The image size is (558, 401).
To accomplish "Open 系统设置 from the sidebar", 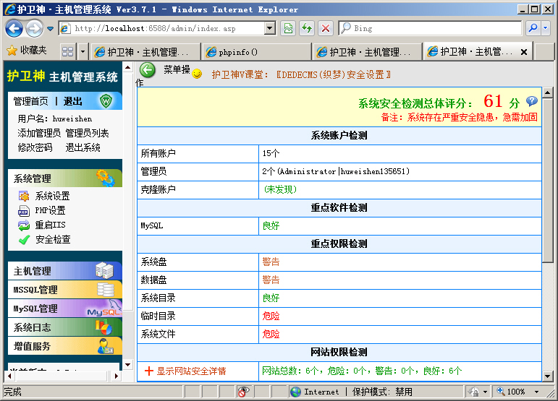I will coord(52,196).
